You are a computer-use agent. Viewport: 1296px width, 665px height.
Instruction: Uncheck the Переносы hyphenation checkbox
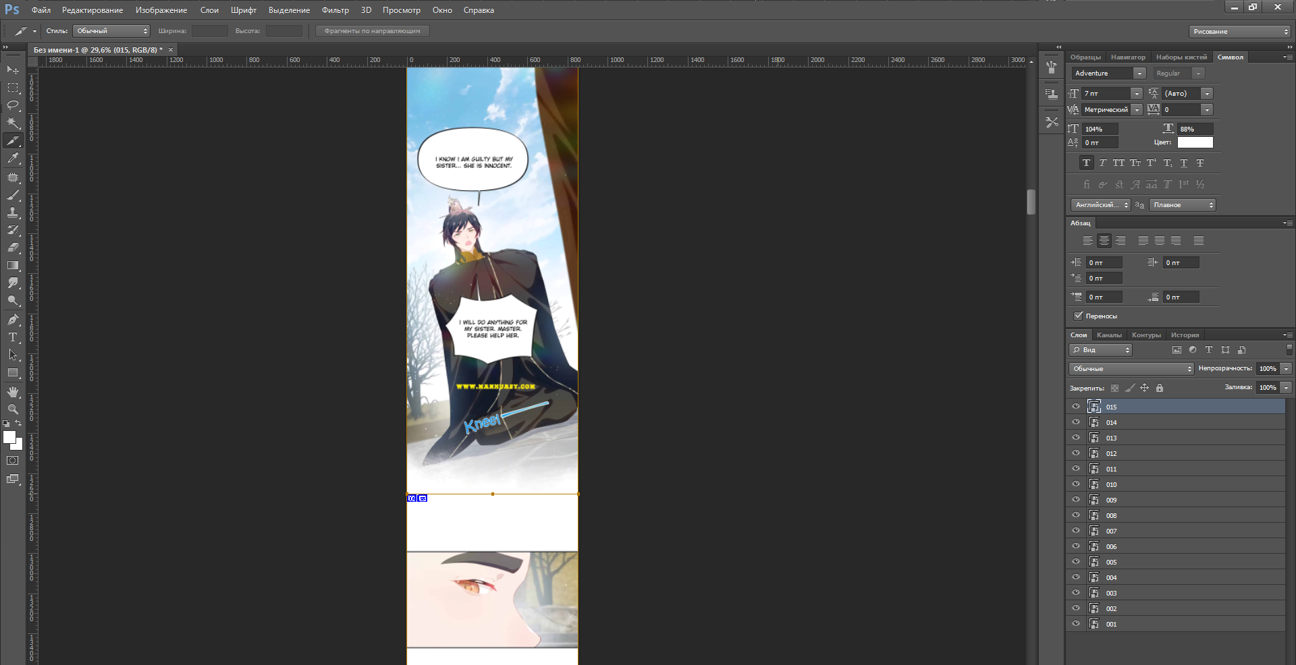(1079, 316)
